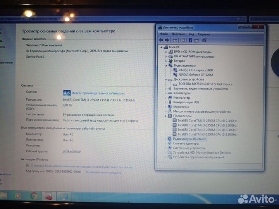Image resolution: width=279 pixels, height=209 pixels.
Task: Select NVIDIA GeForce GT 520M device
Action: [196, 75]
